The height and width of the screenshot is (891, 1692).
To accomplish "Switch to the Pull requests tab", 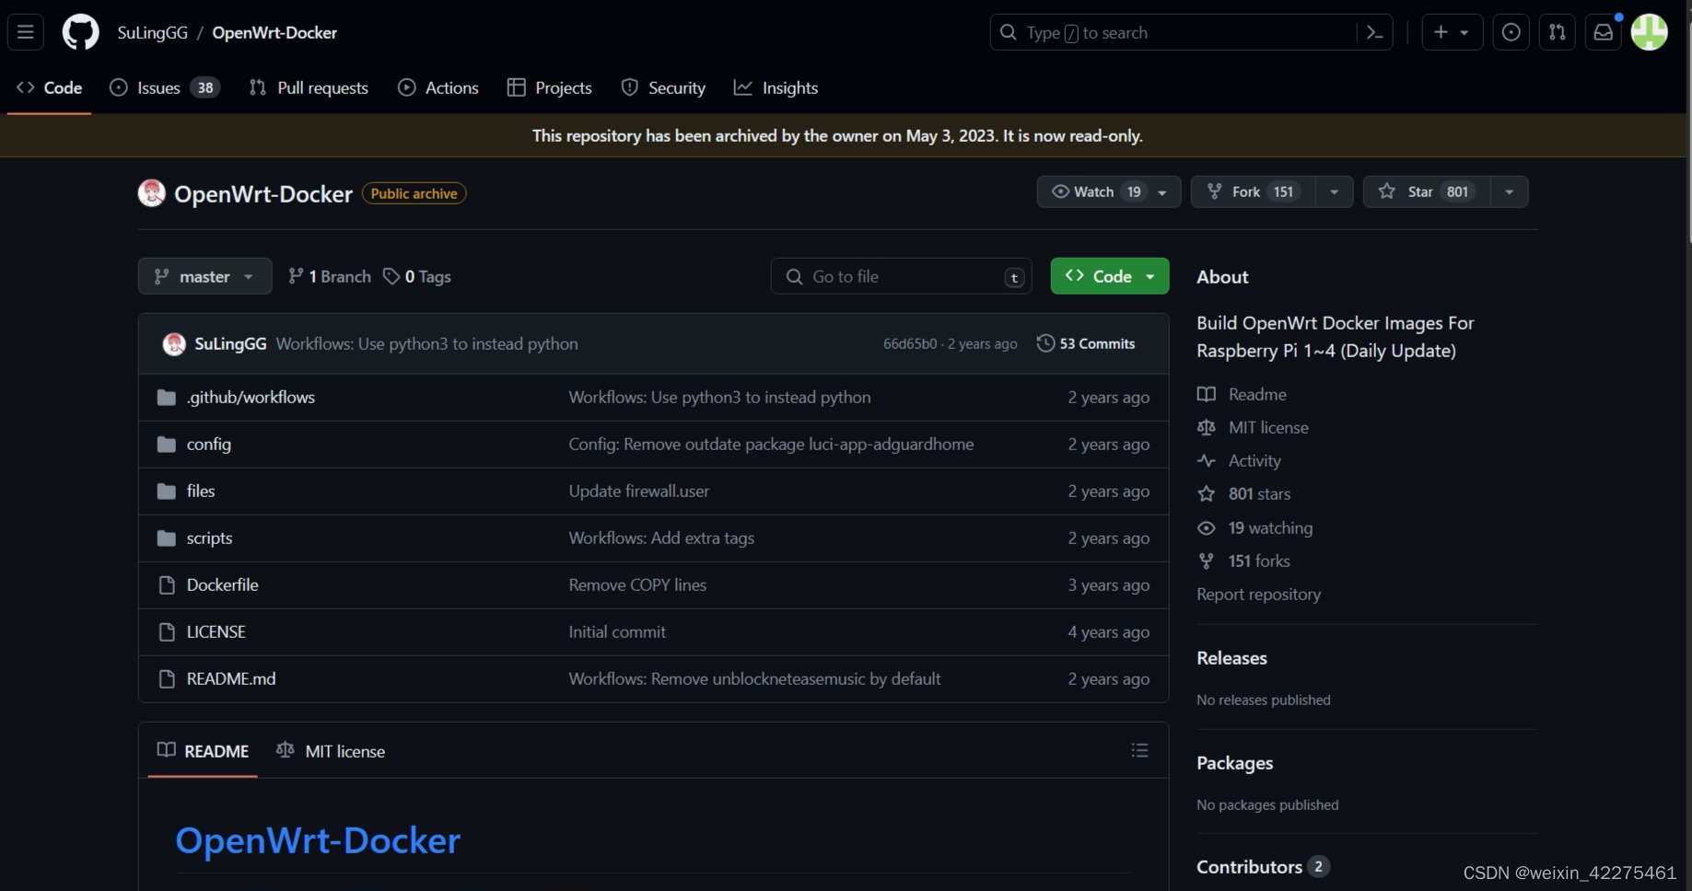I will pyautogui.click(x=309, y=88).
